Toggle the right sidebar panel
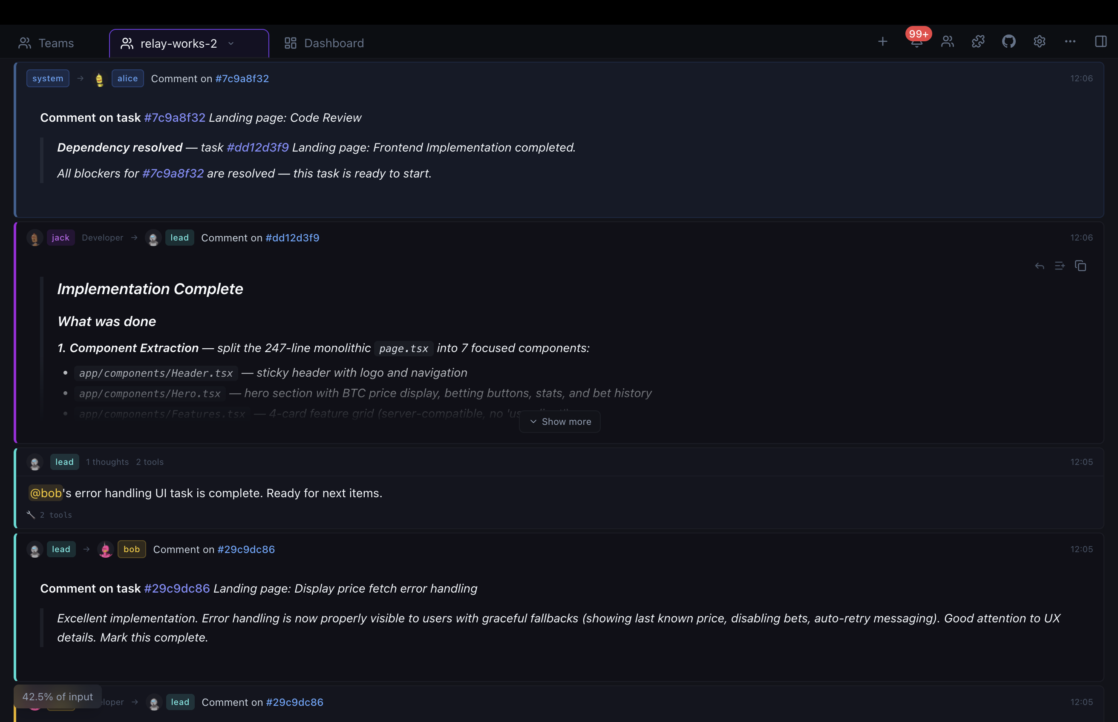Viewport: 1118px width, 722px height. click(1101, 41)
